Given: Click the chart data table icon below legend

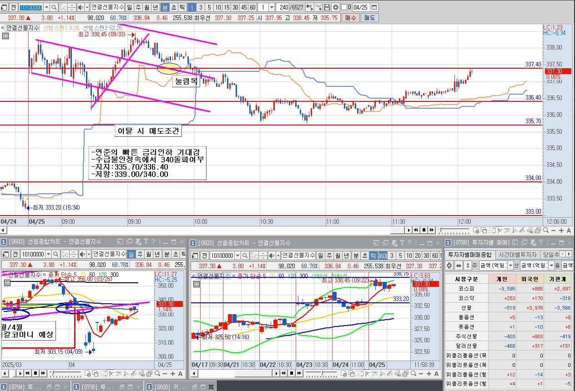Looking at the screenshot, I should (5, 36).
